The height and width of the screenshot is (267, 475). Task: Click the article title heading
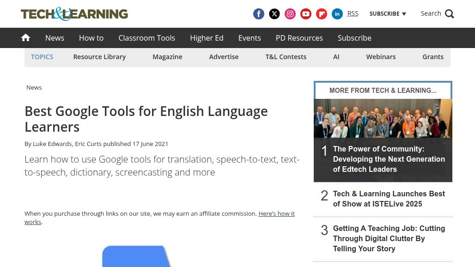coord(146,119)
